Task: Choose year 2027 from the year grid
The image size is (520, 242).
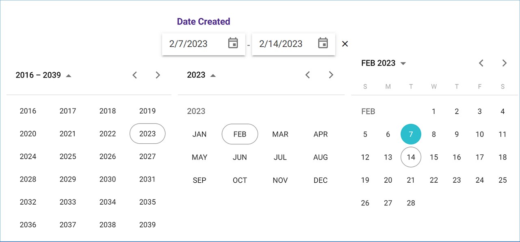Action: [147, 156]
